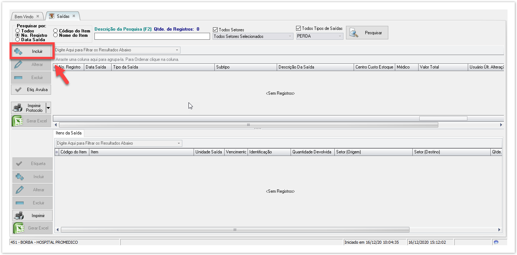Switch to the Bem Vindo tab
The image size is (517, 255).
pos(24,17)
